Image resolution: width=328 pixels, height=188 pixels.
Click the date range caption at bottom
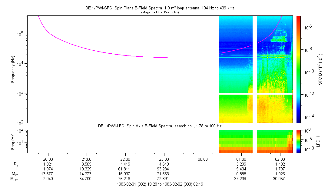coord(160,184)
